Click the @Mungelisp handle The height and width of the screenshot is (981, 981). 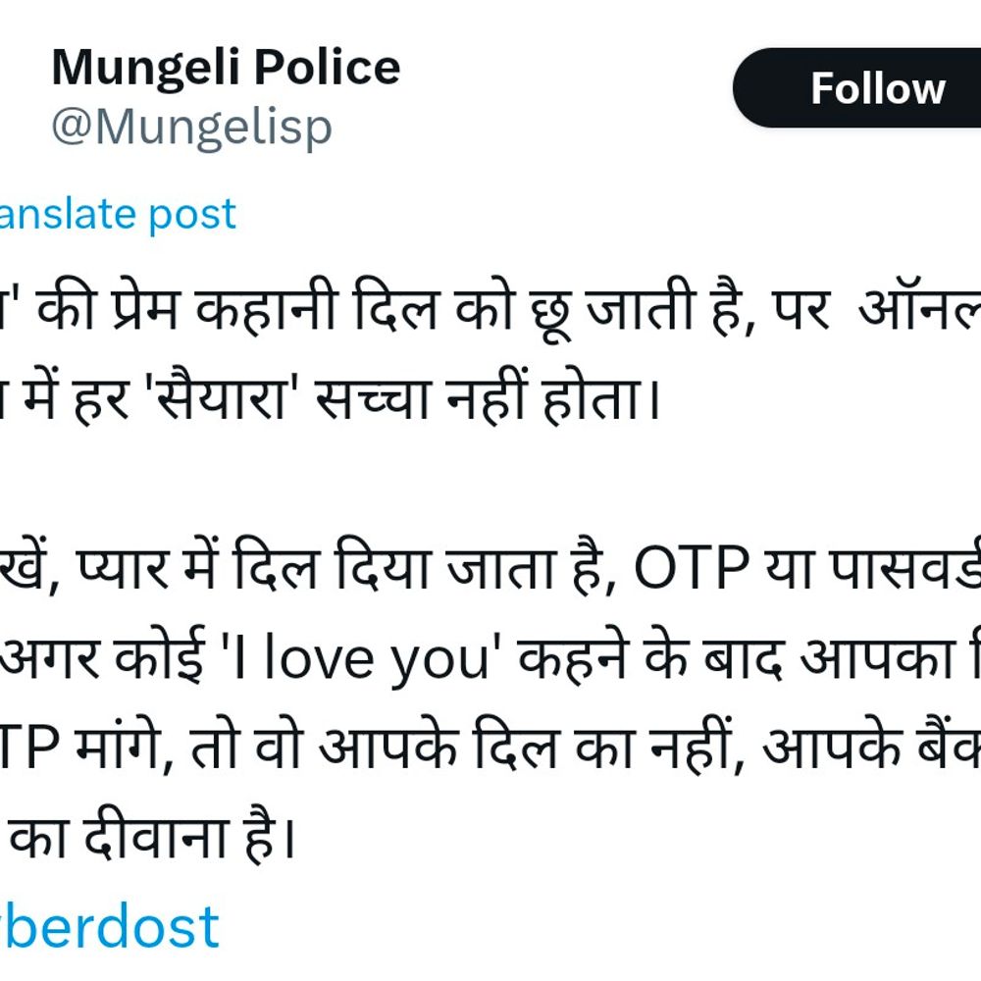191,128
